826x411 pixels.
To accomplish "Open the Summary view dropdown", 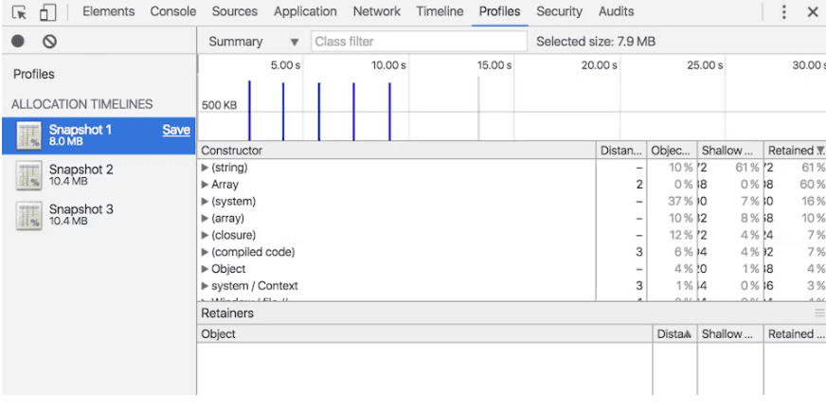I will [x=253, y=42].
